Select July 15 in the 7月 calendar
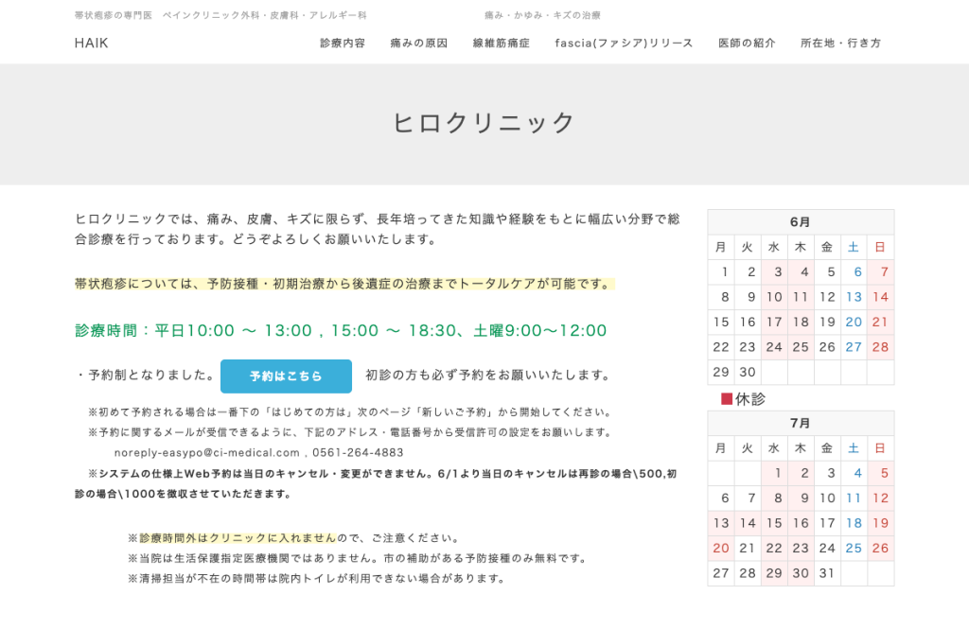Viewport: 969px width, 630px height. coord(774,523)
